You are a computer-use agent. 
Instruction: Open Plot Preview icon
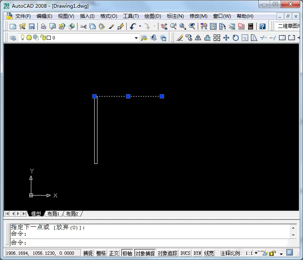coord(53,26)
